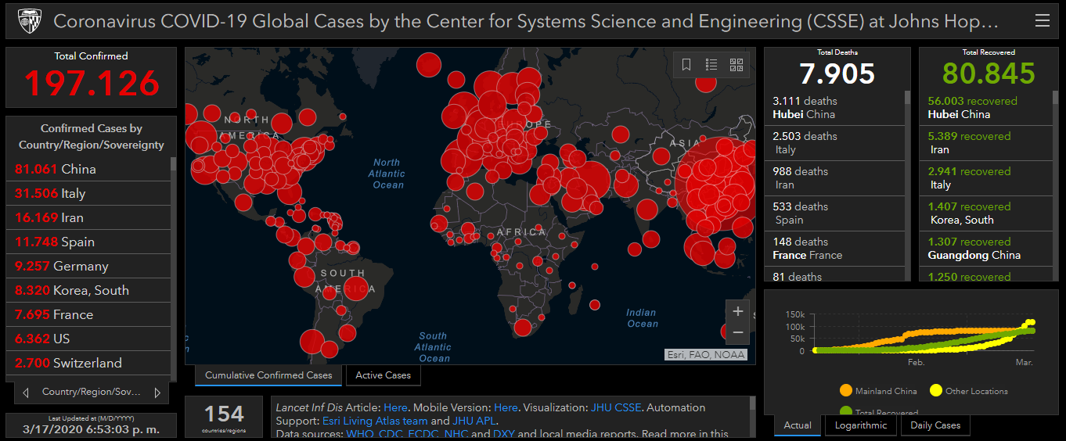The height and width of the screenshot is (441, 1066).
Task: Zoom out the map with minus button
Action: click(737, 332)
